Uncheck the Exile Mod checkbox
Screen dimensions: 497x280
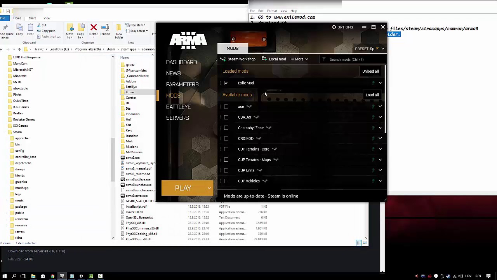pos(226,83)
